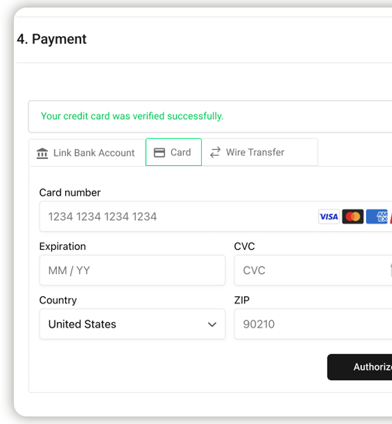392x424 pixels.
Task: Switch to the Link Bank Account tab
Action: [87, 153]
